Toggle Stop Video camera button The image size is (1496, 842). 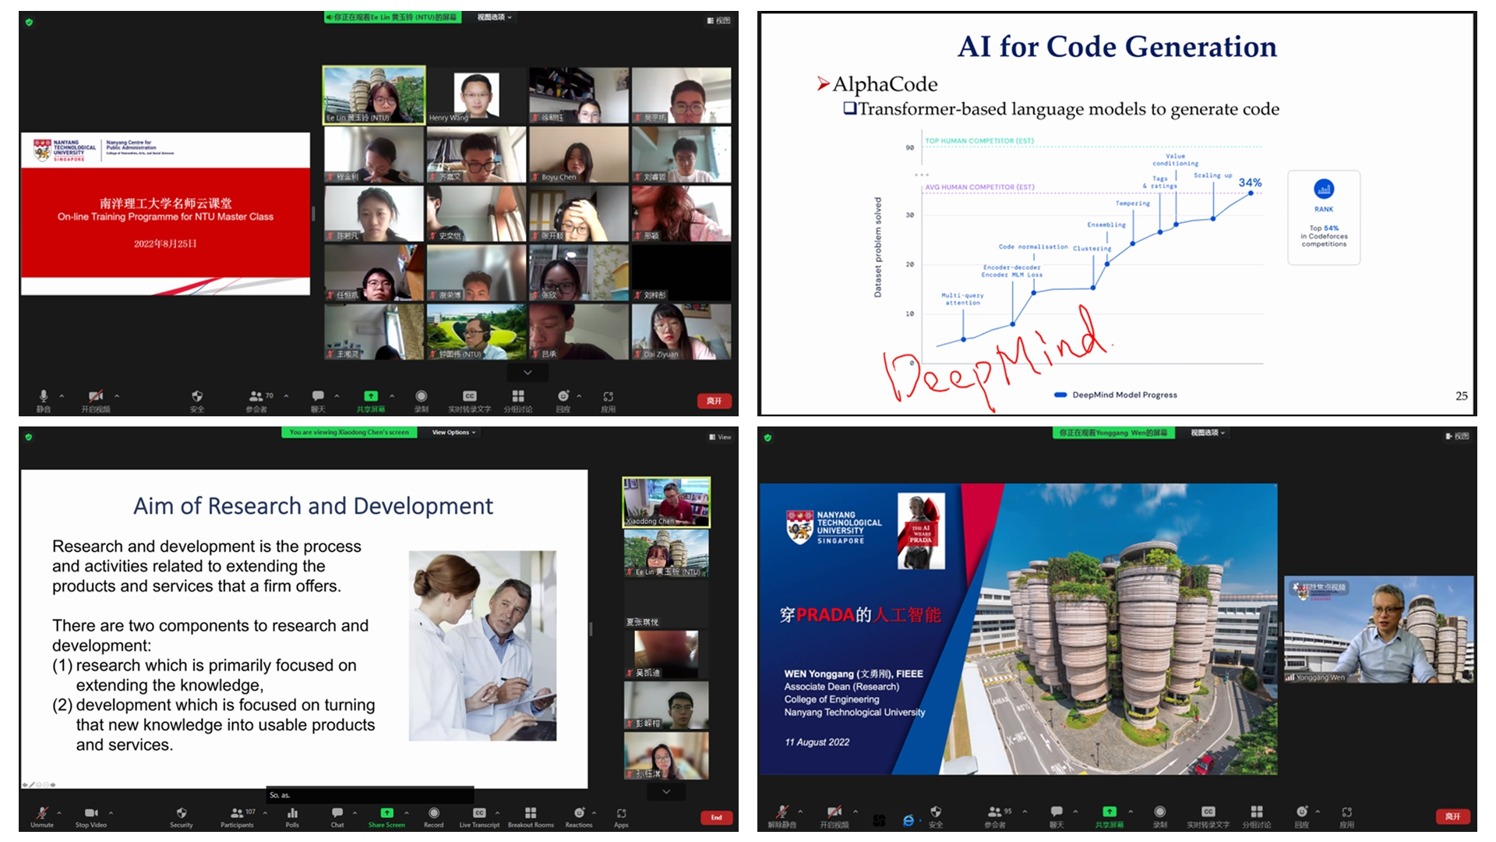click(91, 813)
